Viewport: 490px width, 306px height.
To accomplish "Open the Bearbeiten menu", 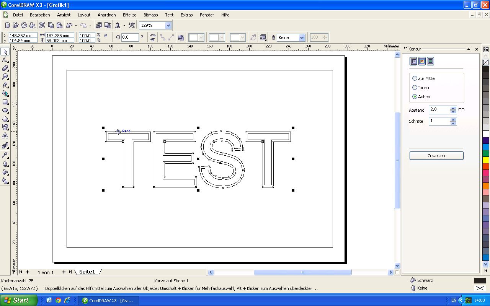I will (x=40, y=15).
